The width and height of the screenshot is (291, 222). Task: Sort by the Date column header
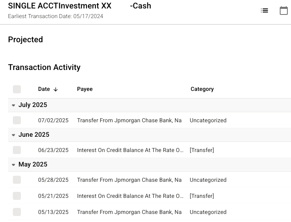click(x=44, y=89)
